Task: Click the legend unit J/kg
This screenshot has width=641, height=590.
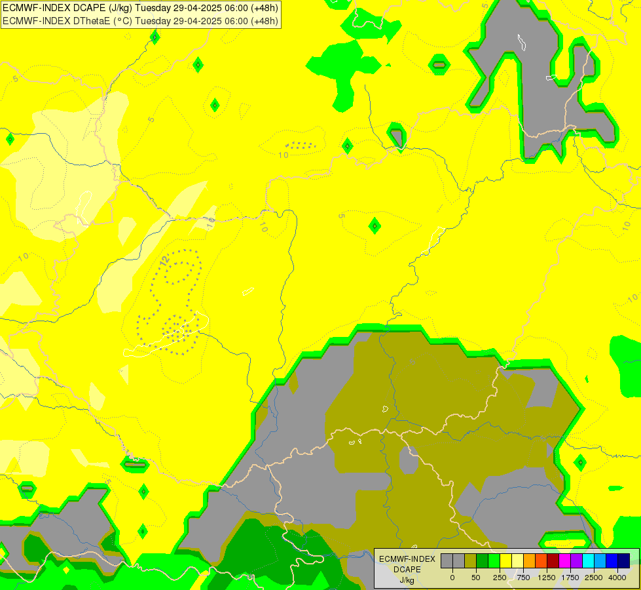Action: tap(407, 580)
